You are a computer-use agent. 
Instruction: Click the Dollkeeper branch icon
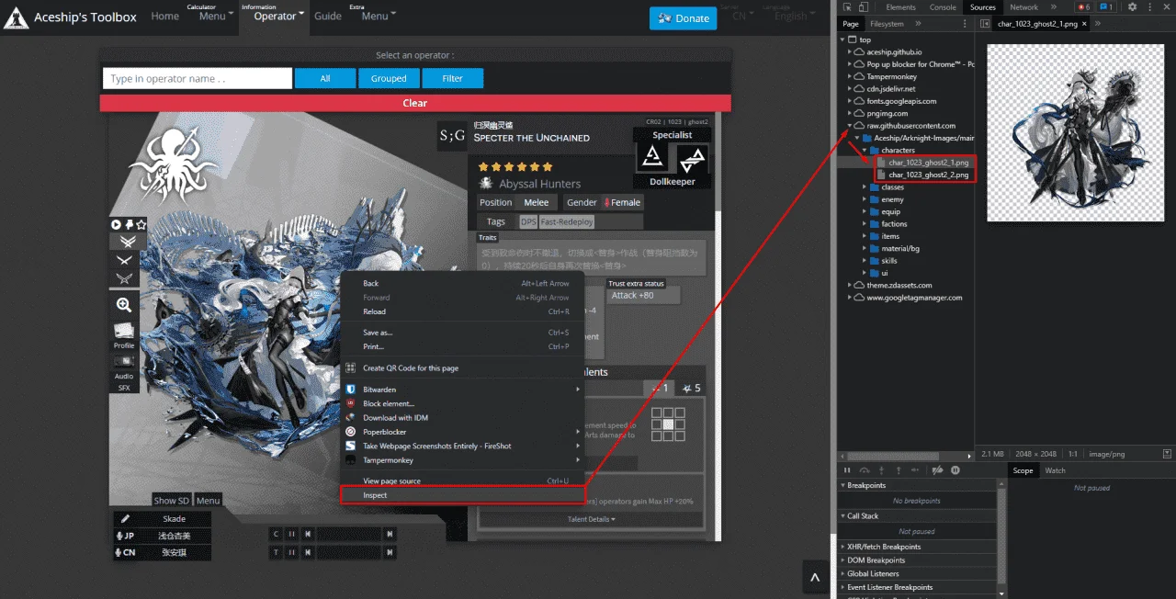click(693, 159)
